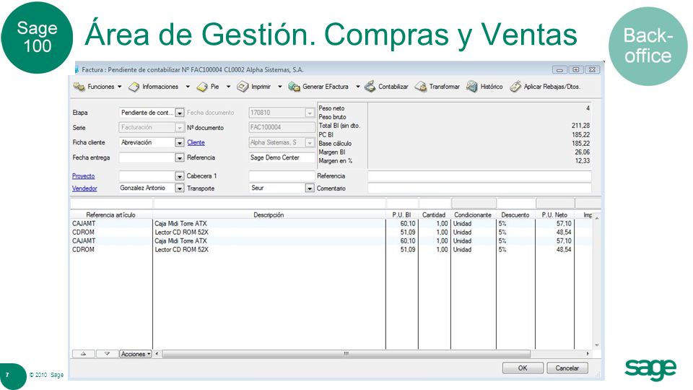Viewport: 693px width, 390px height.
Task: Follow the Vendedor link
Action: [84, 188]
